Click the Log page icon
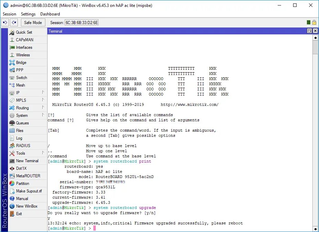This screenshot has width=319, height=232. [x=12, y=138]
